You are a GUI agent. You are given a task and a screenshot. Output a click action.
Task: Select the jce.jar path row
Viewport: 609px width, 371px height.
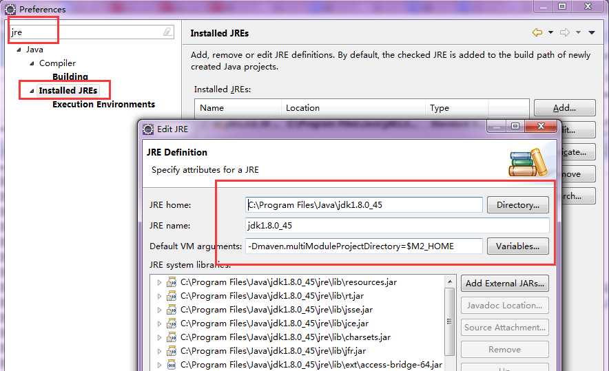coord(274,324)
